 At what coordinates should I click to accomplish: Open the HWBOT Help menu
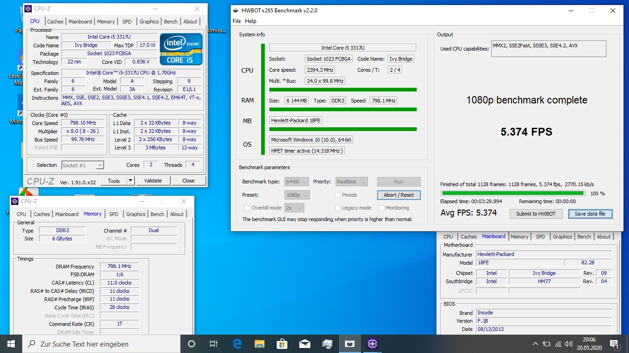(251, 21)
